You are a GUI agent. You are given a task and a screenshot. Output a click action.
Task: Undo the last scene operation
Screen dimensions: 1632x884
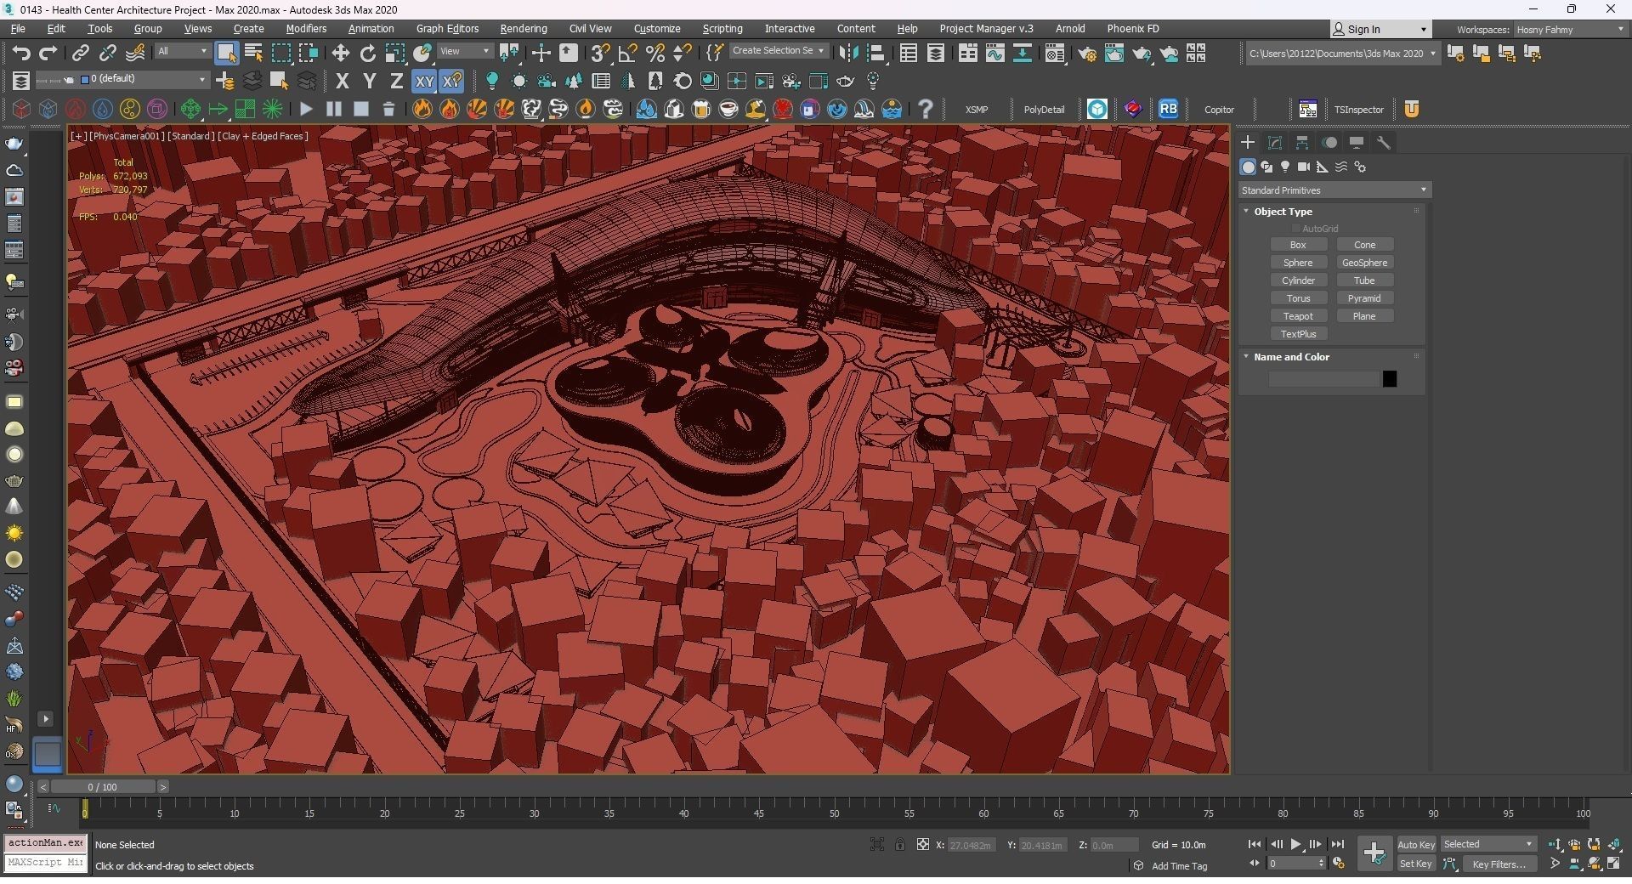coord(21,53)
